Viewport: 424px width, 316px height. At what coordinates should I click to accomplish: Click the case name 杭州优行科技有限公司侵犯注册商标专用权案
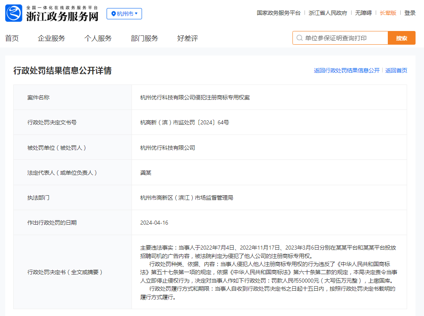pos(195,97)
